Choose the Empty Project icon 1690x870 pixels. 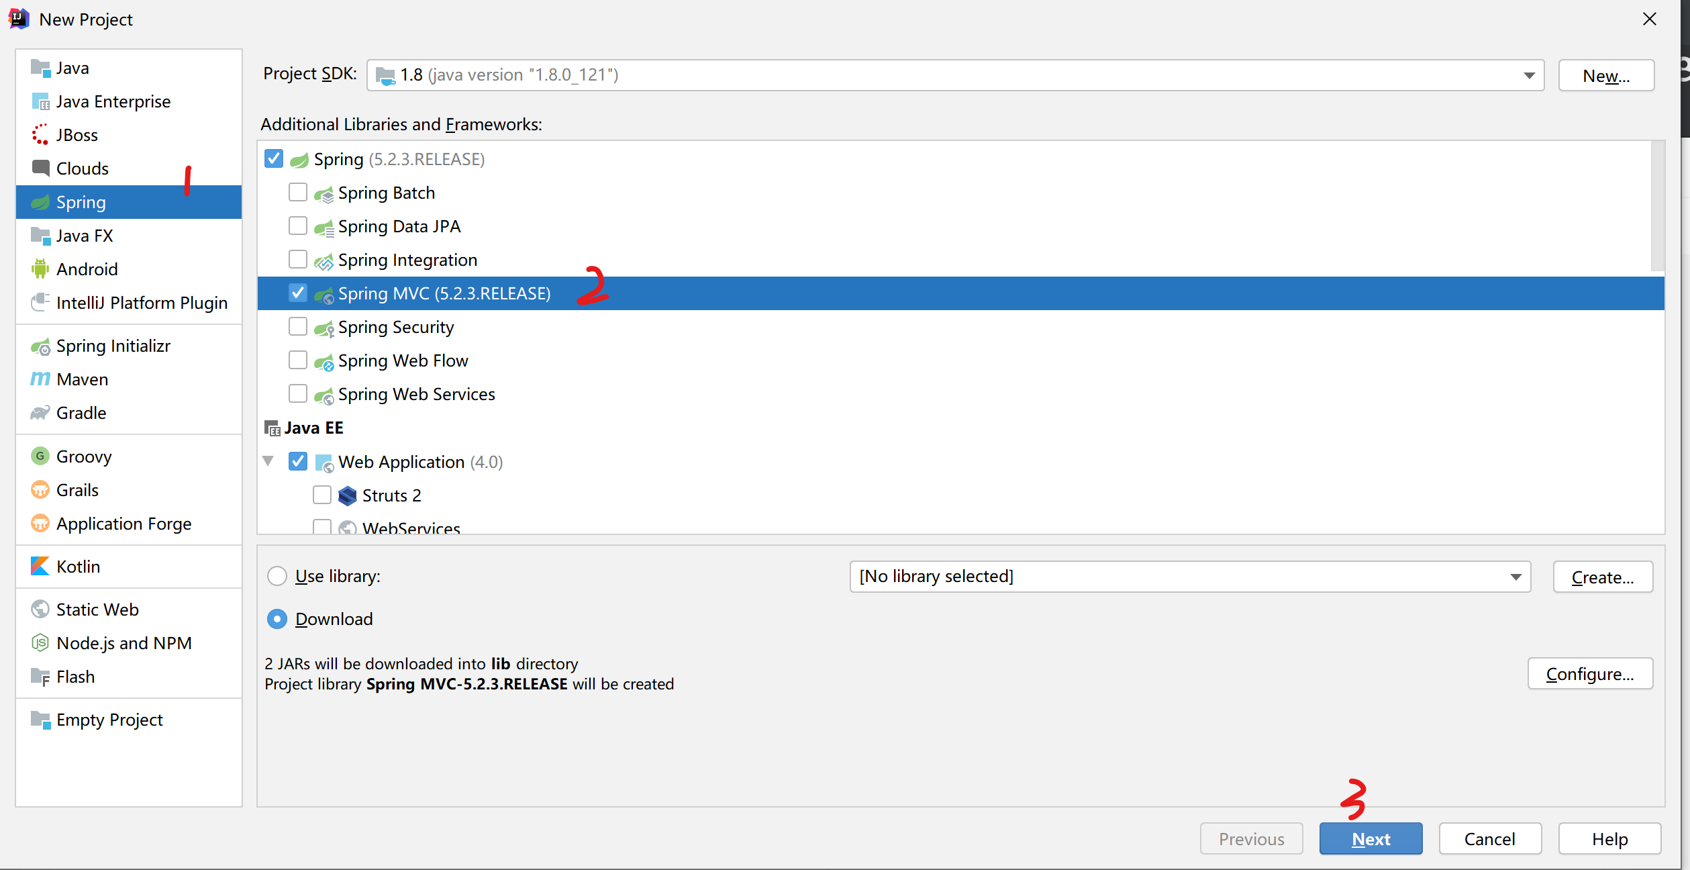40,720
